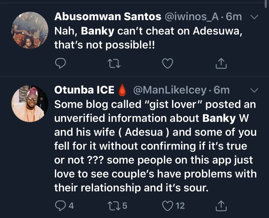Open Otunba ICE tweet options chevron

(254, 90)
